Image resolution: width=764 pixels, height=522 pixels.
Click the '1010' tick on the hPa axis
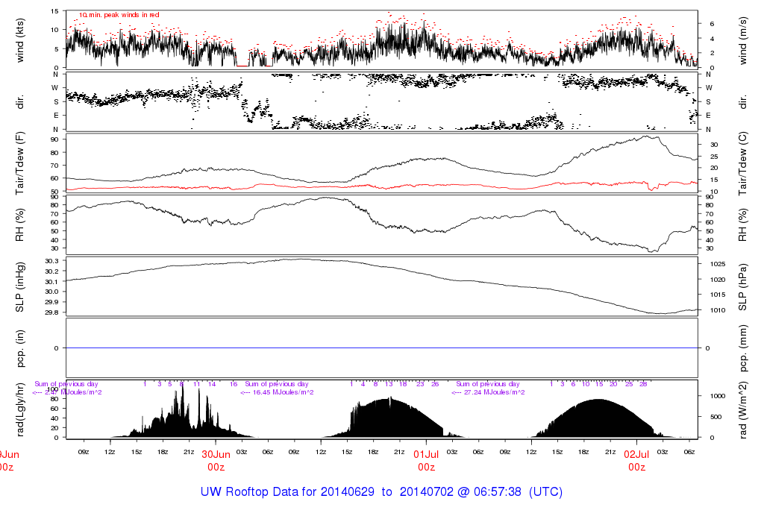click(718, 310)
